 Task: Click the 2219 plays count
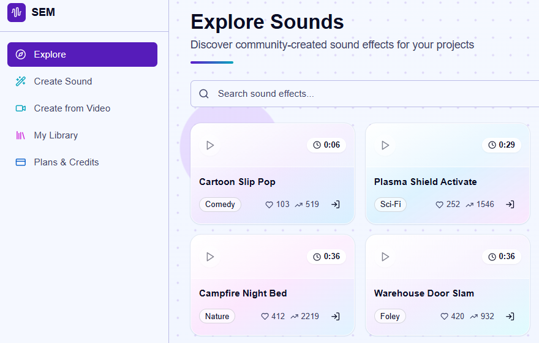(310, 316)
